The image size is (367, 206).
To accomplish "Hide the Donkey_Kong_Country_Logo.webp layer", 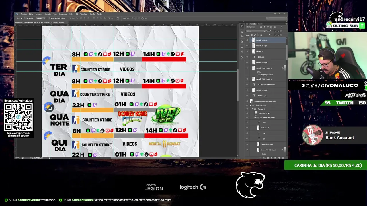I will pyautogui.click(x=247, y=101).
